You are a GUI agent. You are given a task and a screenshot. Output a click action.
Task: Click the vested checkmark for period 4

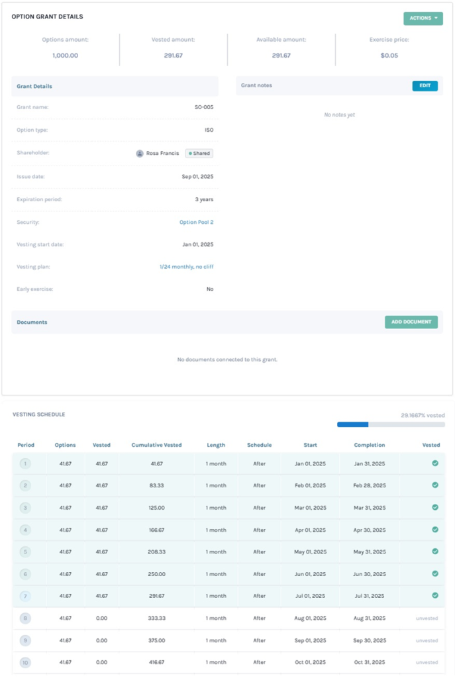point(435,530)
